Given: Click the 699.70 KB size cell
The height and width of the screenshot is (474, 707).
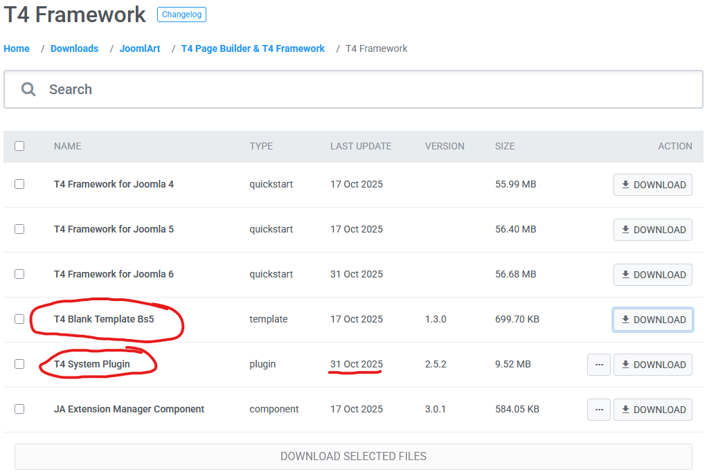Looking at the screenshot, I should (517, 319).
